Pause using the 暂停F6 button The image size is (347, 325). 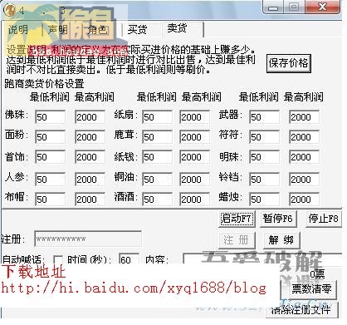(x=278, y=219)
